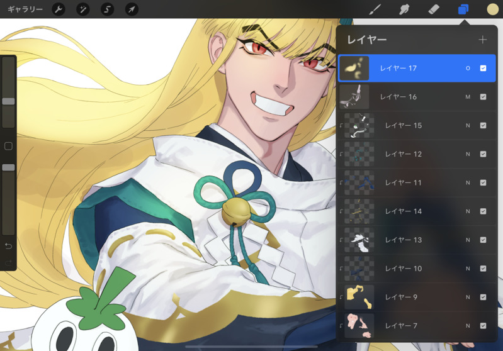Tap the レイヤー 7 skin-tone thumbnail
The width and height of the screenshot is (503, 351).
359,326
